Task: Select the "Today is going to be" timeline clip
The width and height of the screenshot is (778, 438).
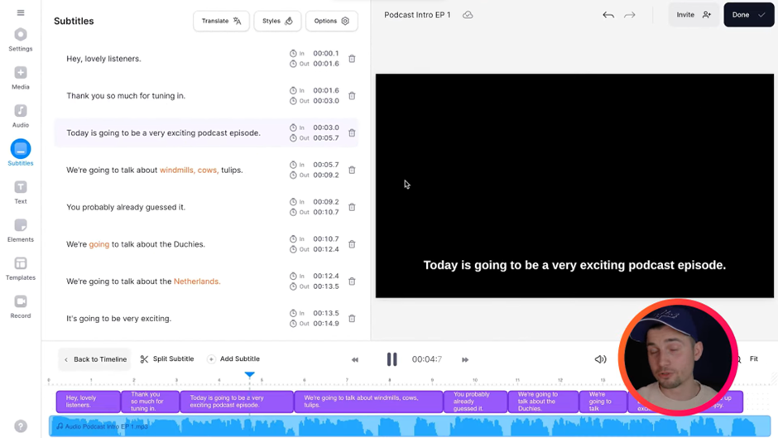Action: coord(237,402)
